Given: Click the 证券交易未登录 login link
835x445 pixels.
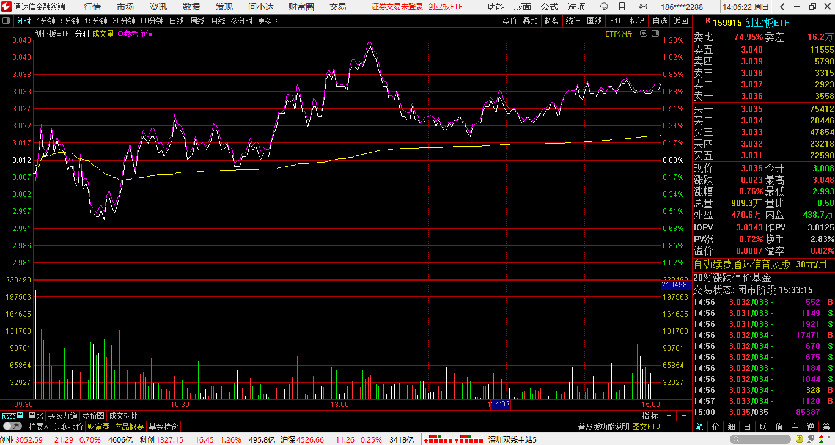Looking at the screenshot, I should click(x=397, y=7).
